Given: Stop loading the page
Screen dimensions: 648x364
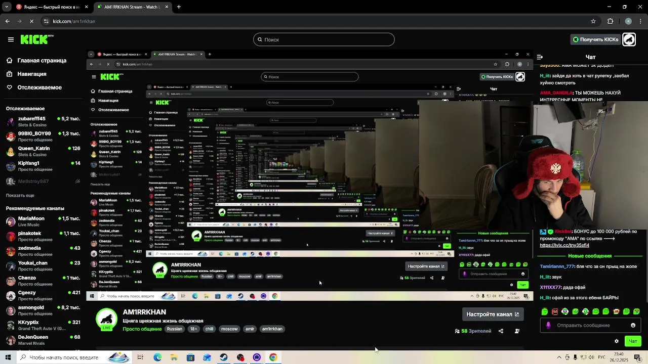Looking at the screenshot, I should point(31,21).
